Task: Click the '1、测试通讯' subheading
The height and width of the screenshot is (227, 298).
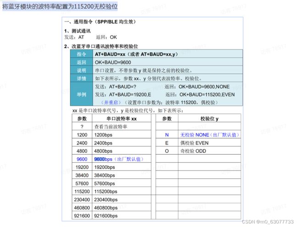Action: [x=77, y=31]
